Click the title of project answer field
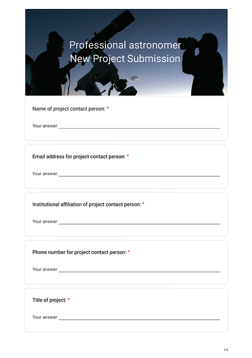Image resolution: width=252 pixels, height=358 pixels. (x=139, y=317)
